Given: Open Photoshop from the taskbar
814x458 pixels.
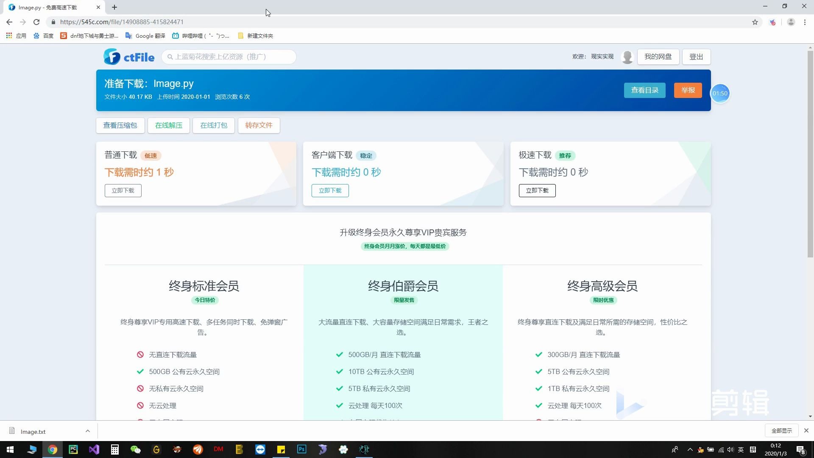Looking at the screenshot, I should (x=302, y=450).
